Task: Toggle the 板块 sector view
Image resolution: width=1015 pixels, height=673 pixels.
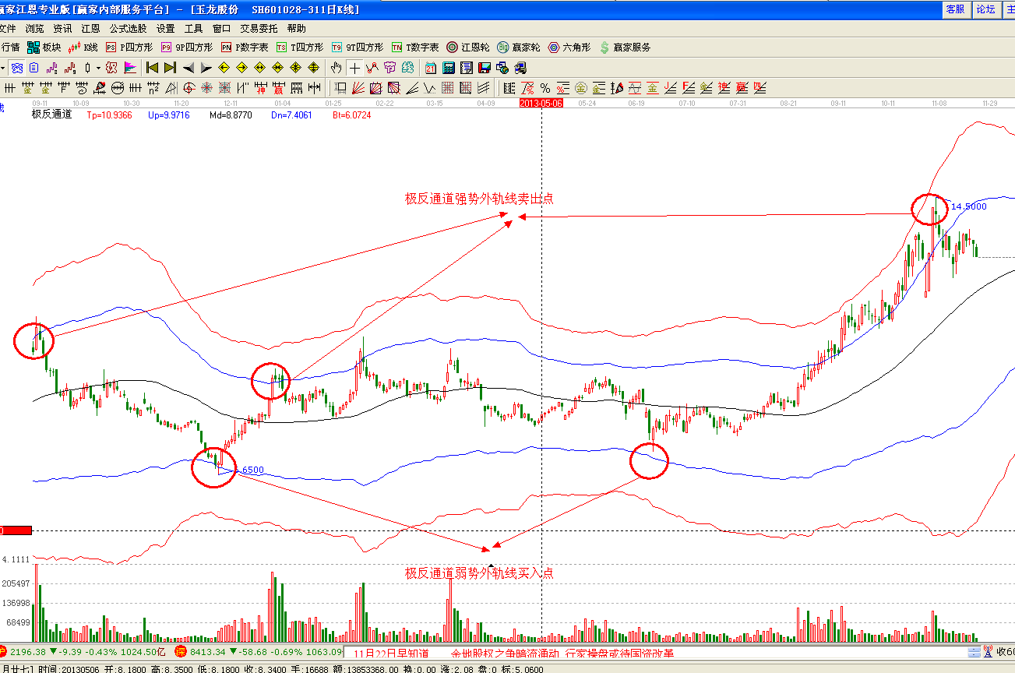Action: [x=44, y=48]
